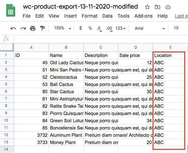
Task: Click the Last edit link
Action: (181, 16)
